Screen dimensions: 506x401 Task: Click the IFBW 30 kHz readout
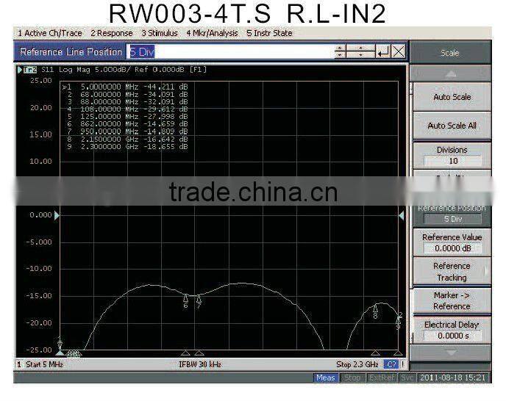200,364
